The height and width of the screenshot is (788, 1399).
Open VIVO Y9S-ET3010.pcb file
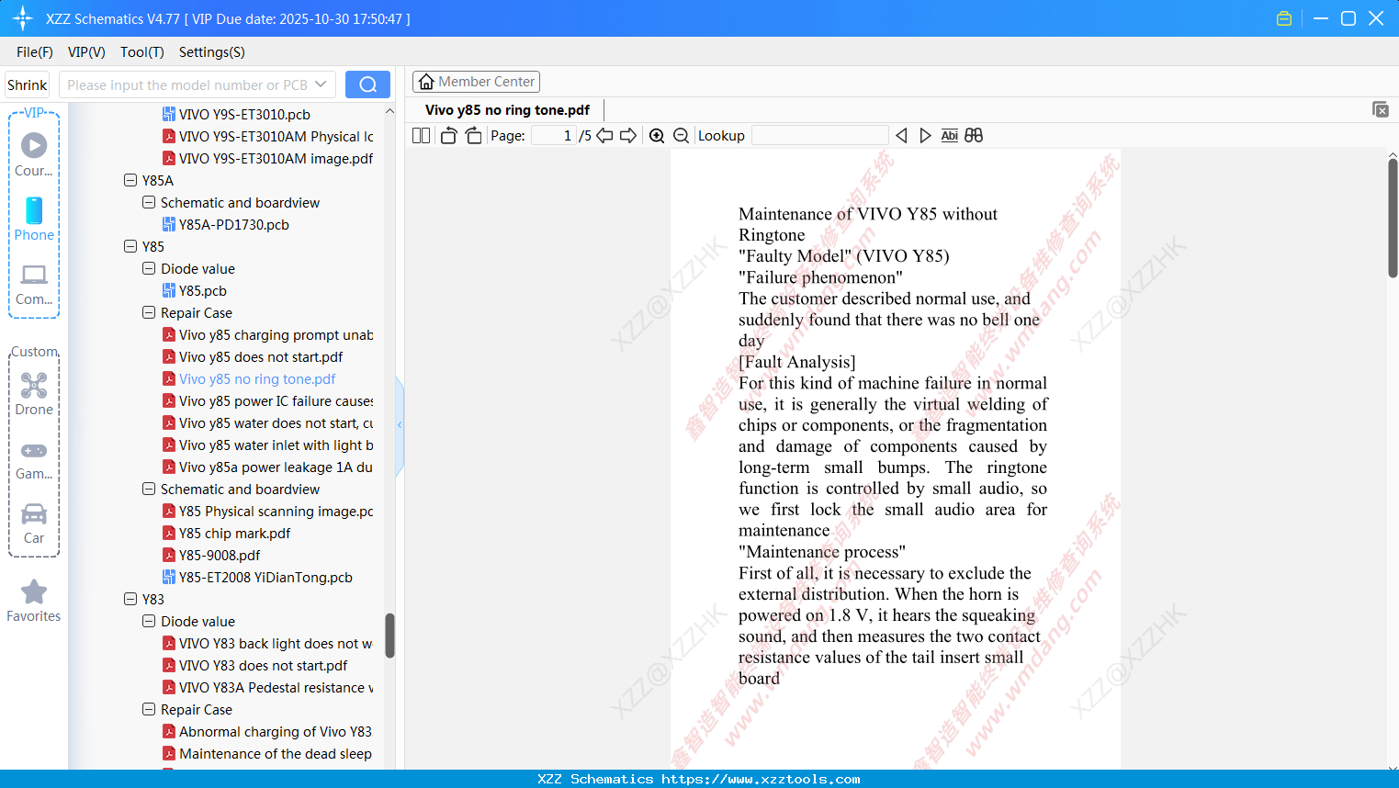236,115
